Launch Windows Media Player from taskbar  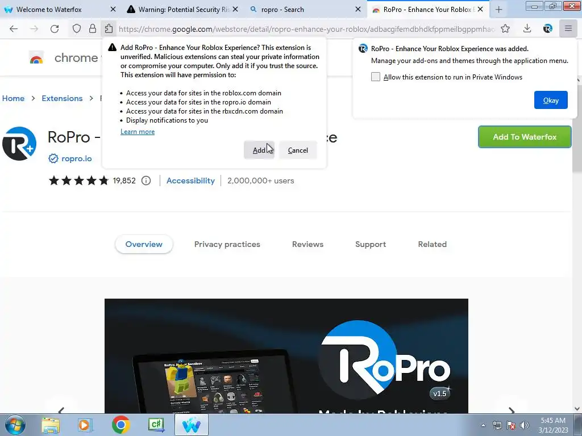pos(85,425)
